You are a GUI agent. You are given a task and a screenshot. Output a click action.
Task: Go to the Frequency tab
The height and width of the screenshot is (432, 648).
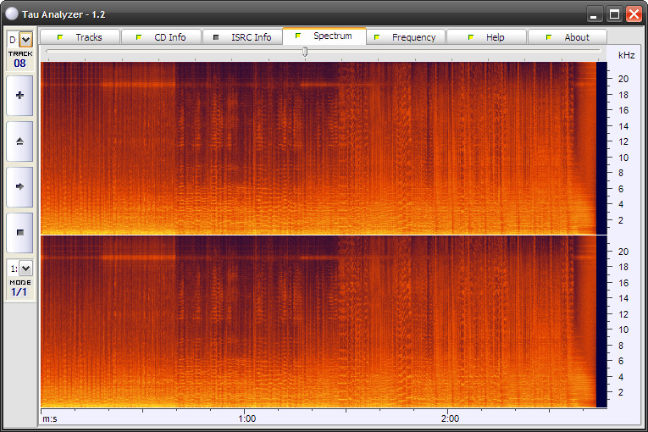point(405,37)
